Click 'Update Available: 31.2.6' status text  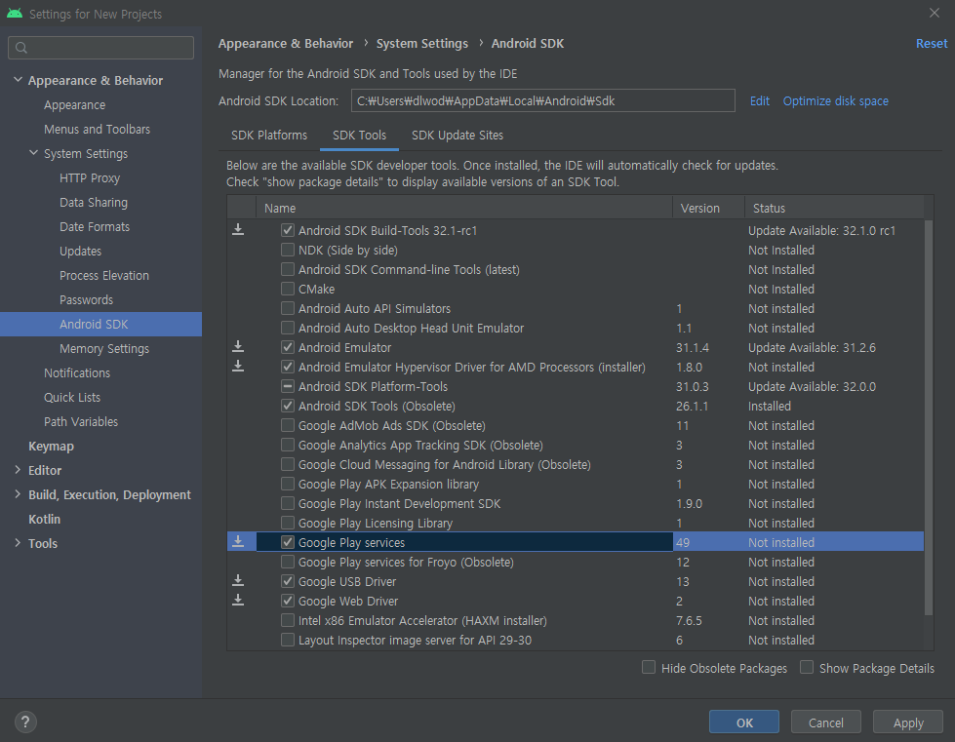[x=812, y=347]
